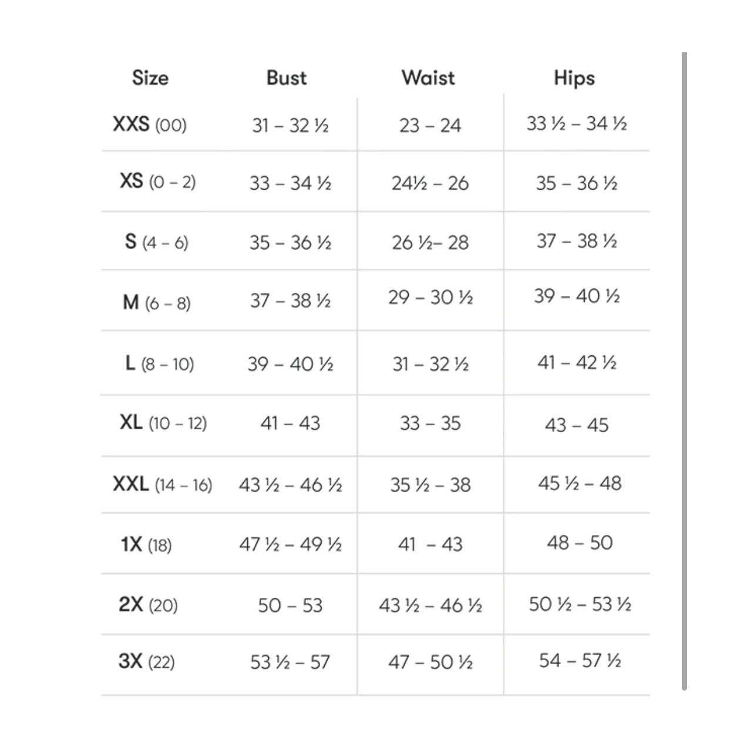The height and width of the screenshot is (754, 754).
Task: Click the vertical scrollbar on the right
Action: (x=684, y=371)
